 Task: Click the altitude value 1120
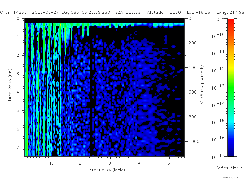pos(175,12)
